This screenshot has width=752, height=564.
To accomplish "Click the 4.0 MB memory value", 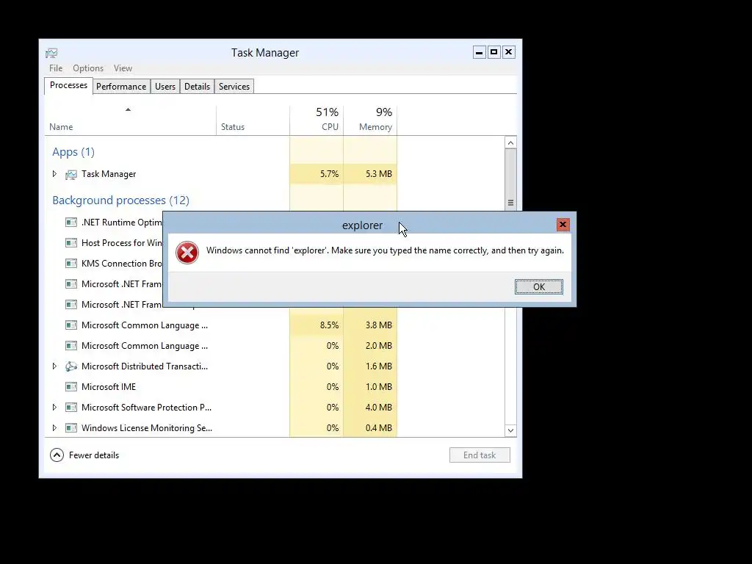I will pyautogui.click(x=378, y=408).
